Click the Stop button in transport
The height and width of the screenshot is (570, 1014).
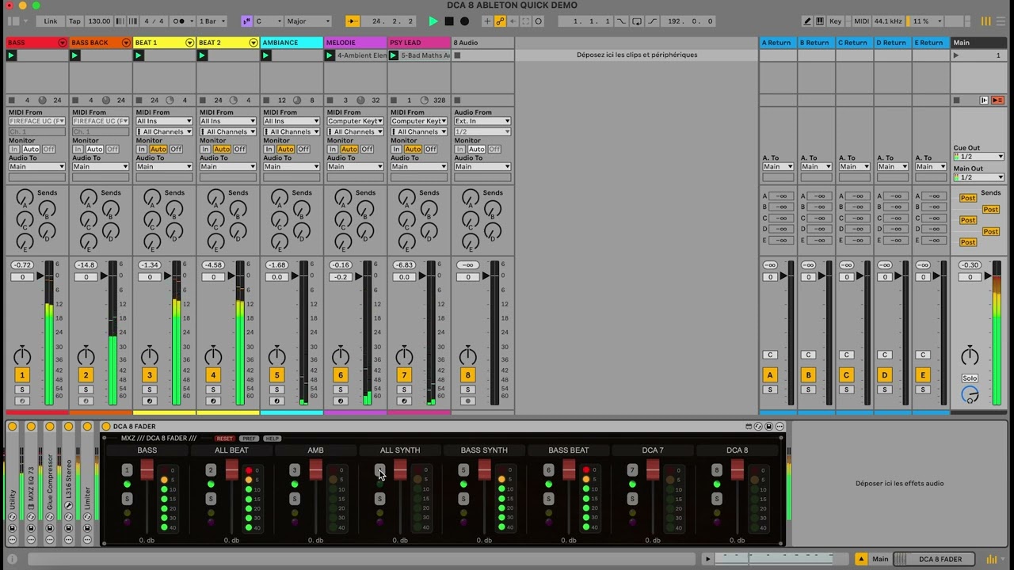[x=449, y=21]
